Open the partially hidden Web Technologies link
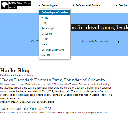The width and height of the screenshot is (128, 114). point(35,41)
